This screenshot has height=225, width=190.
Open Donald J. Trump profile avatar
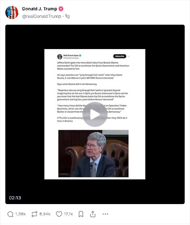[12, 12]
